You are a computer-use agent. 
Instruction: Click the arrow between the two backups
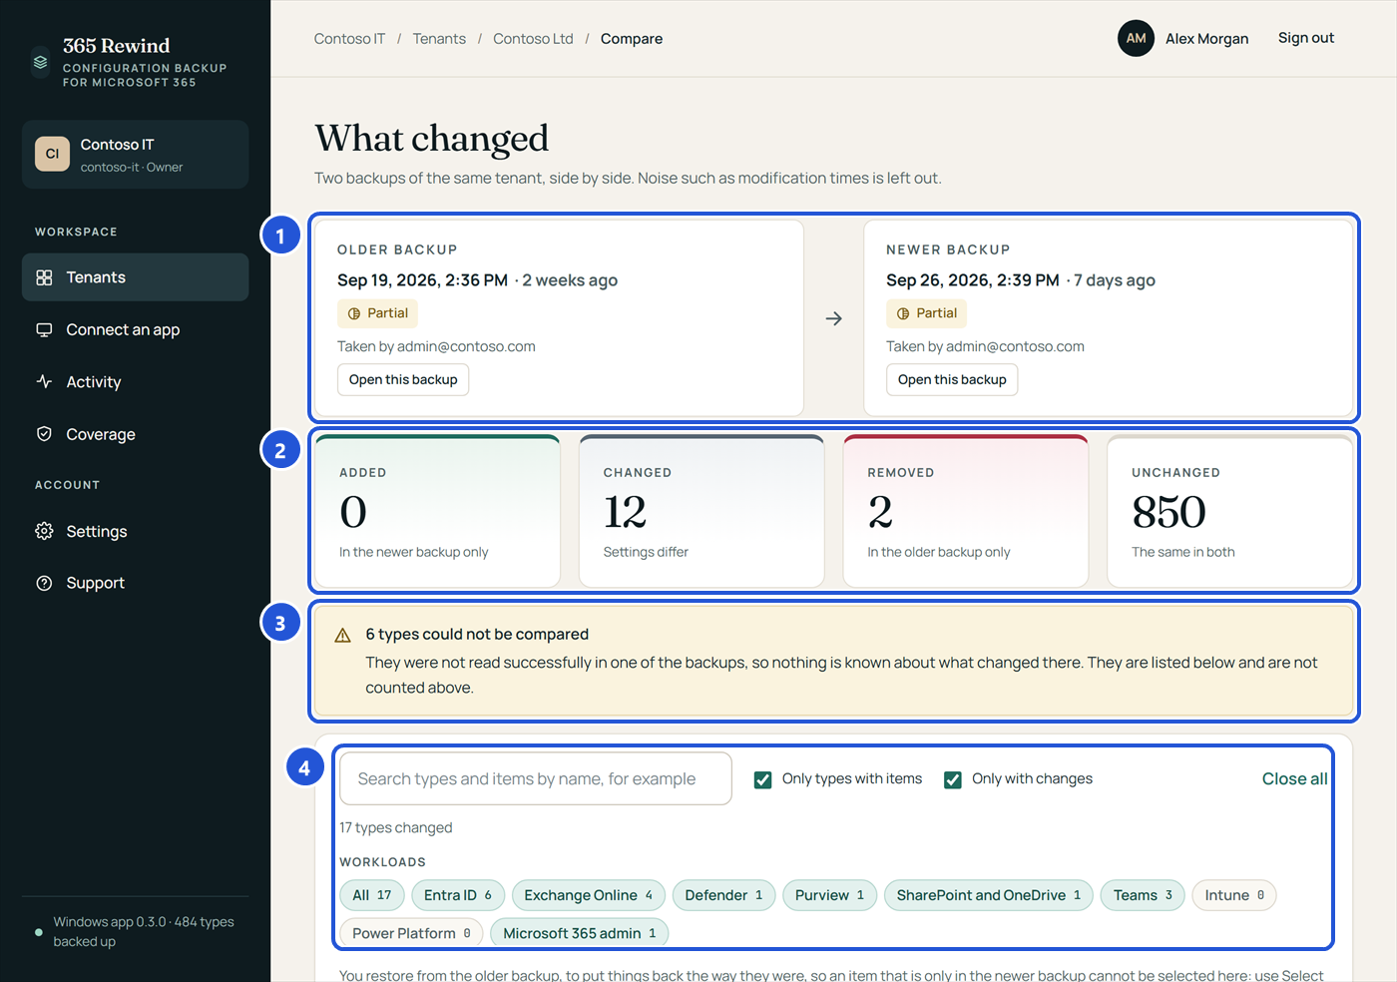(x=834, y=318)
